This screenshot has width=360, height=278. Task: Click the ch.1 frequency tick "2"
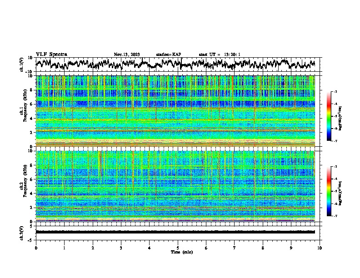tap(32, 132)
